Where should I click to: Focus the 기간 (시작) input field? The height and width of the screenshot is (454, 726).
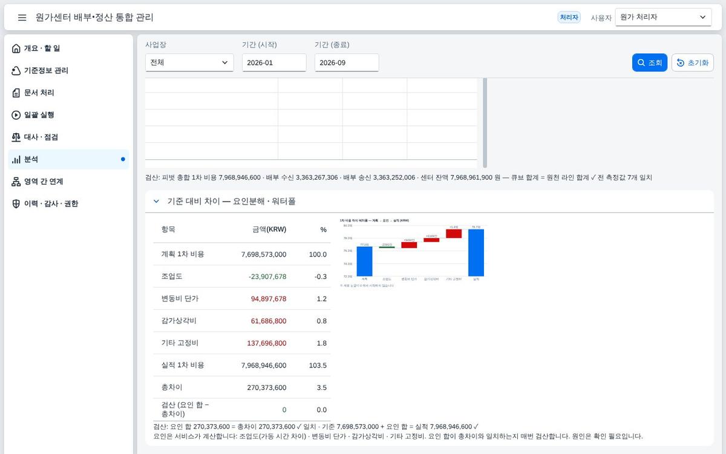tap(274, 62)
